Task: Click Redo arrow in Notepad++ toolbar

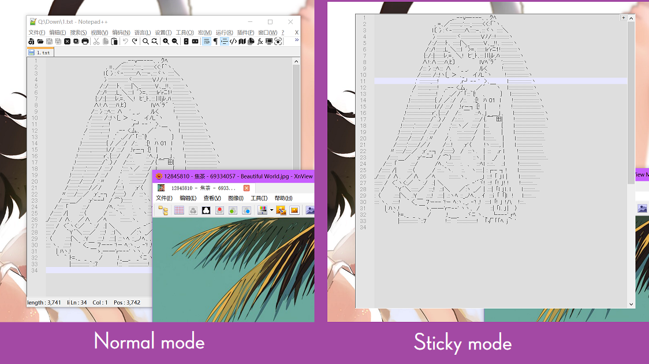Action: click(x=135, y=42)
